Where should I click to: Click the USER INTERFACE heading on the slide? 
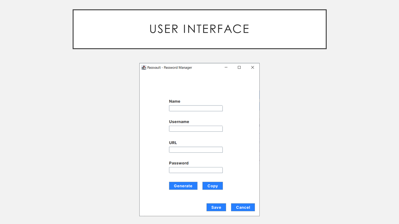click(x=199, y=29)
